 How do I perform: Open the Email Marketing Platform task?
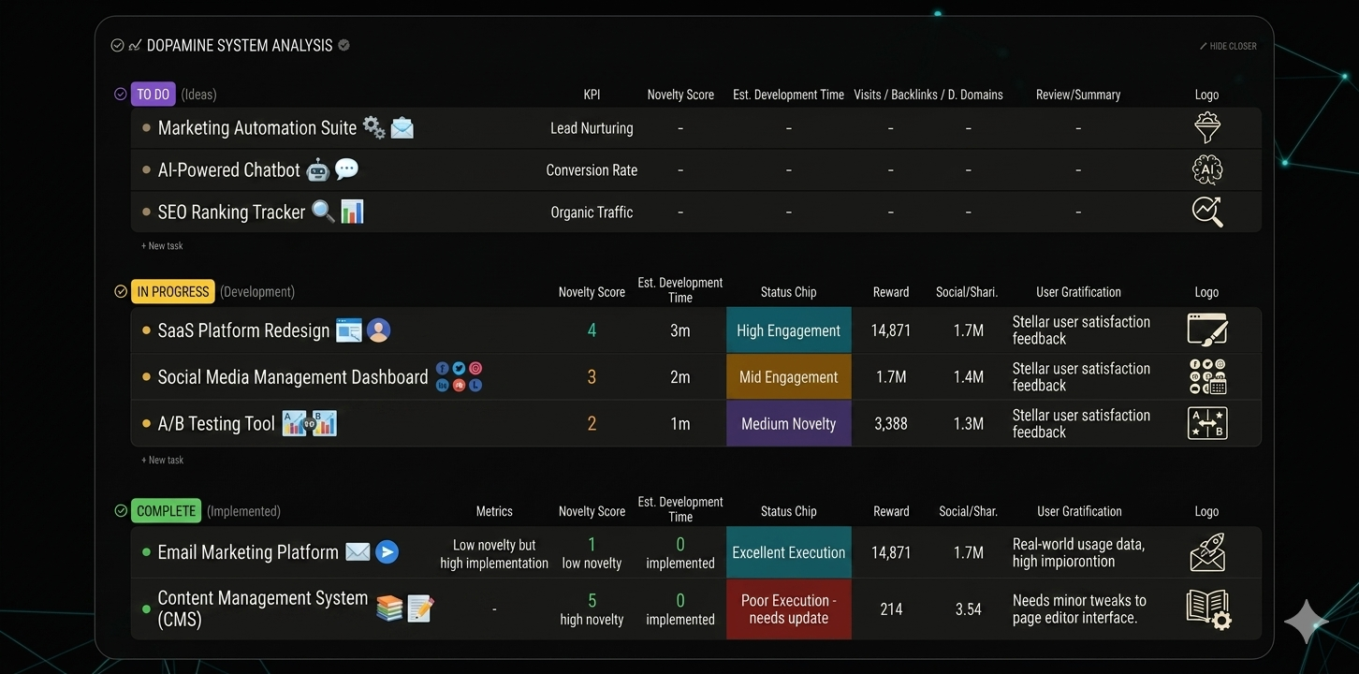pos(248,552)
